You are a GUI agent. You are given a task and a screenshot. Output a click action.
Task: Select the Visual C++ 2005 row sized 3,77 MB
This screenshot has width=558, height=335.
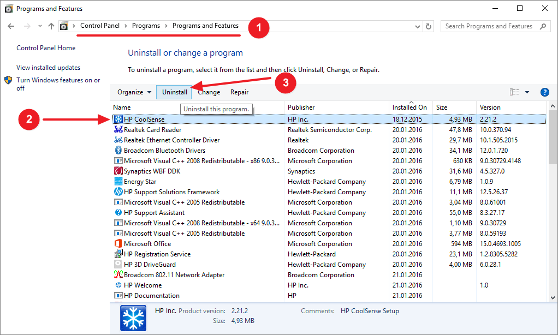[329, 234]
